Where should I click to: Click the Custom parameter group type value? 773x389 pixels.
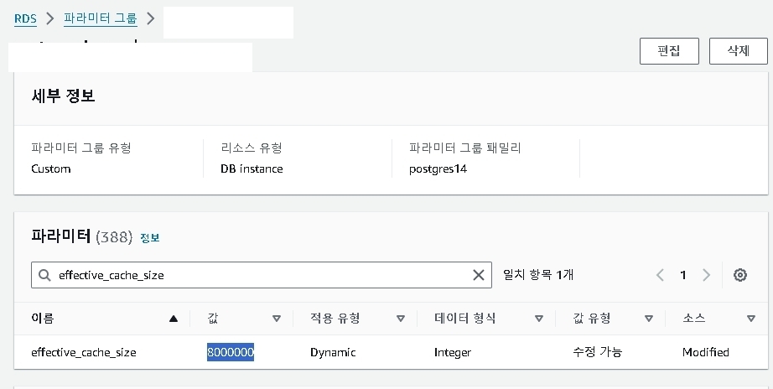(51, 169)
